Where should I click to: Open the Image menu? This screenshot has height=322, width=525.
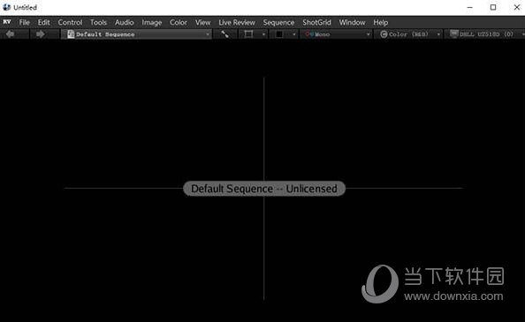click(152, 22)
